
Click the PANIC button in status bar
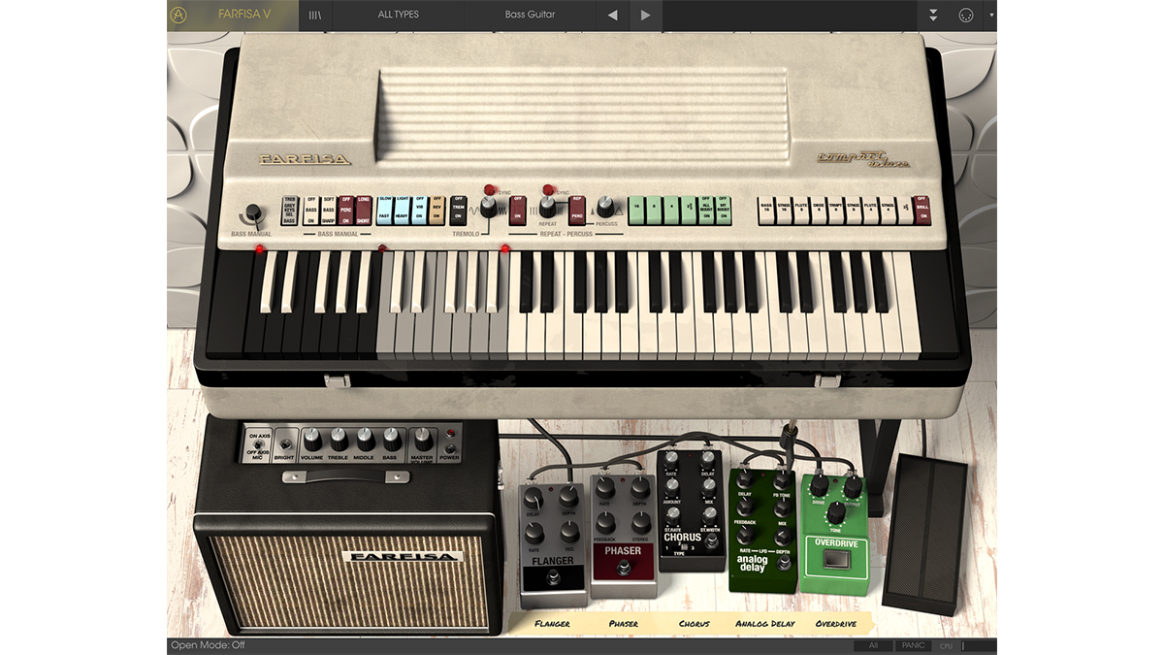[913, 645]
